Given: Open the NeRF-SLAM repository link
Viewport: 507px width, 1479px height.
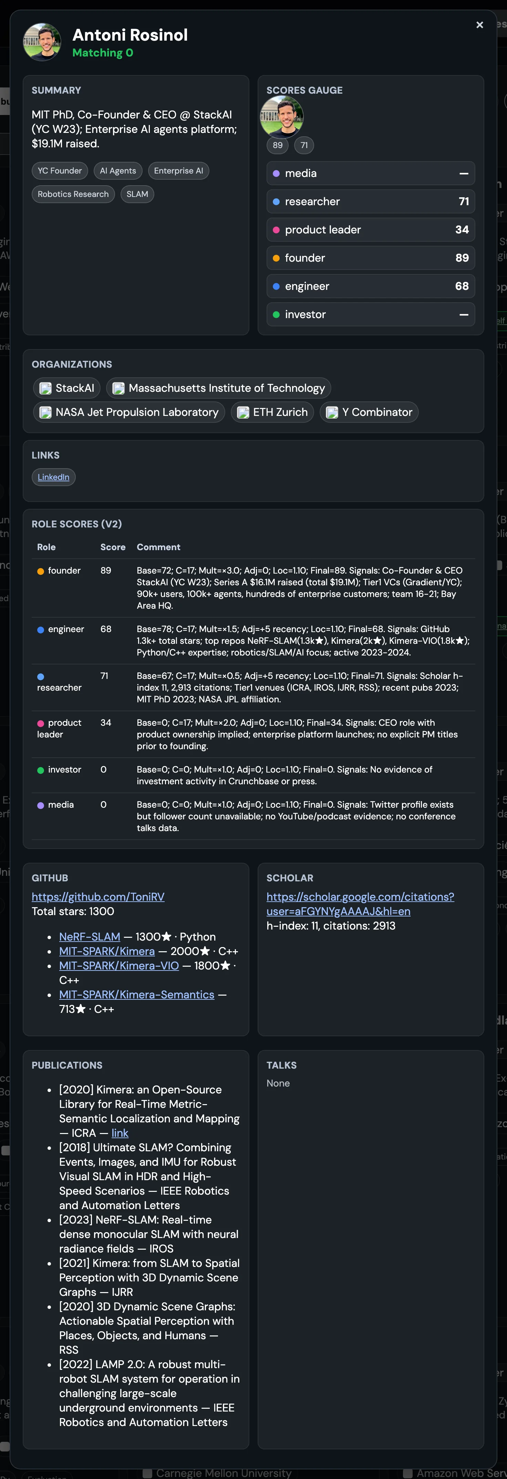Looking at the screenshot, I should 90,937.
